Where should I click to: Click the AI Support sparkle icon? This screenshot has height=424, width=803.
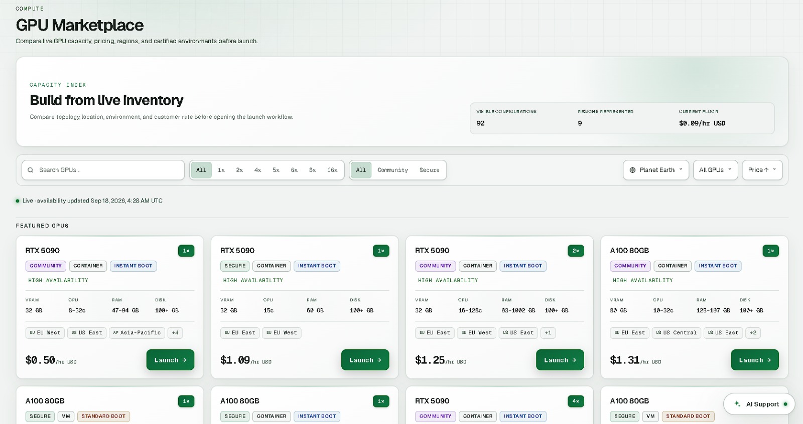point(737,404)
